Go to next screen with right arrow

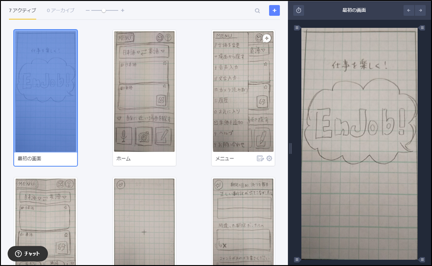coord(421,10)
